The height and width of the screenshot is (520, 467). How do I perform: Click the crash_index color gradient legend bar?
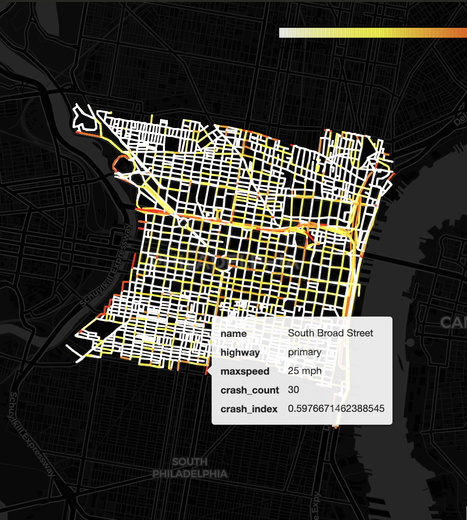tap(373, 33)
